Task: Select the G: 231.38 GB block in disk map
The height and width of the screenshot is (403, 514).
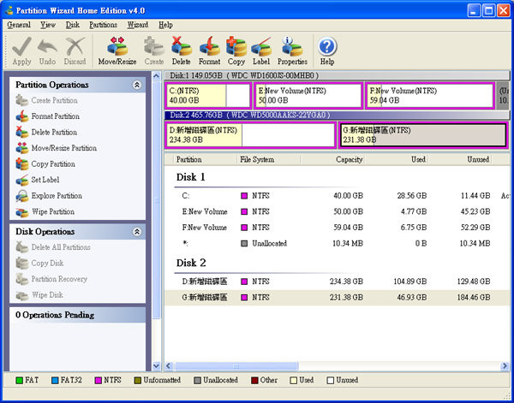Action: coord(423,135)
